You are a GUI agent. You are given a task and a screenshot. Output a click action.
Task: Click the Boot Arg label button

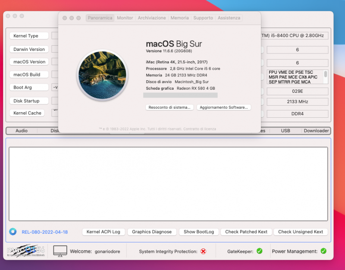coord(29,88)
